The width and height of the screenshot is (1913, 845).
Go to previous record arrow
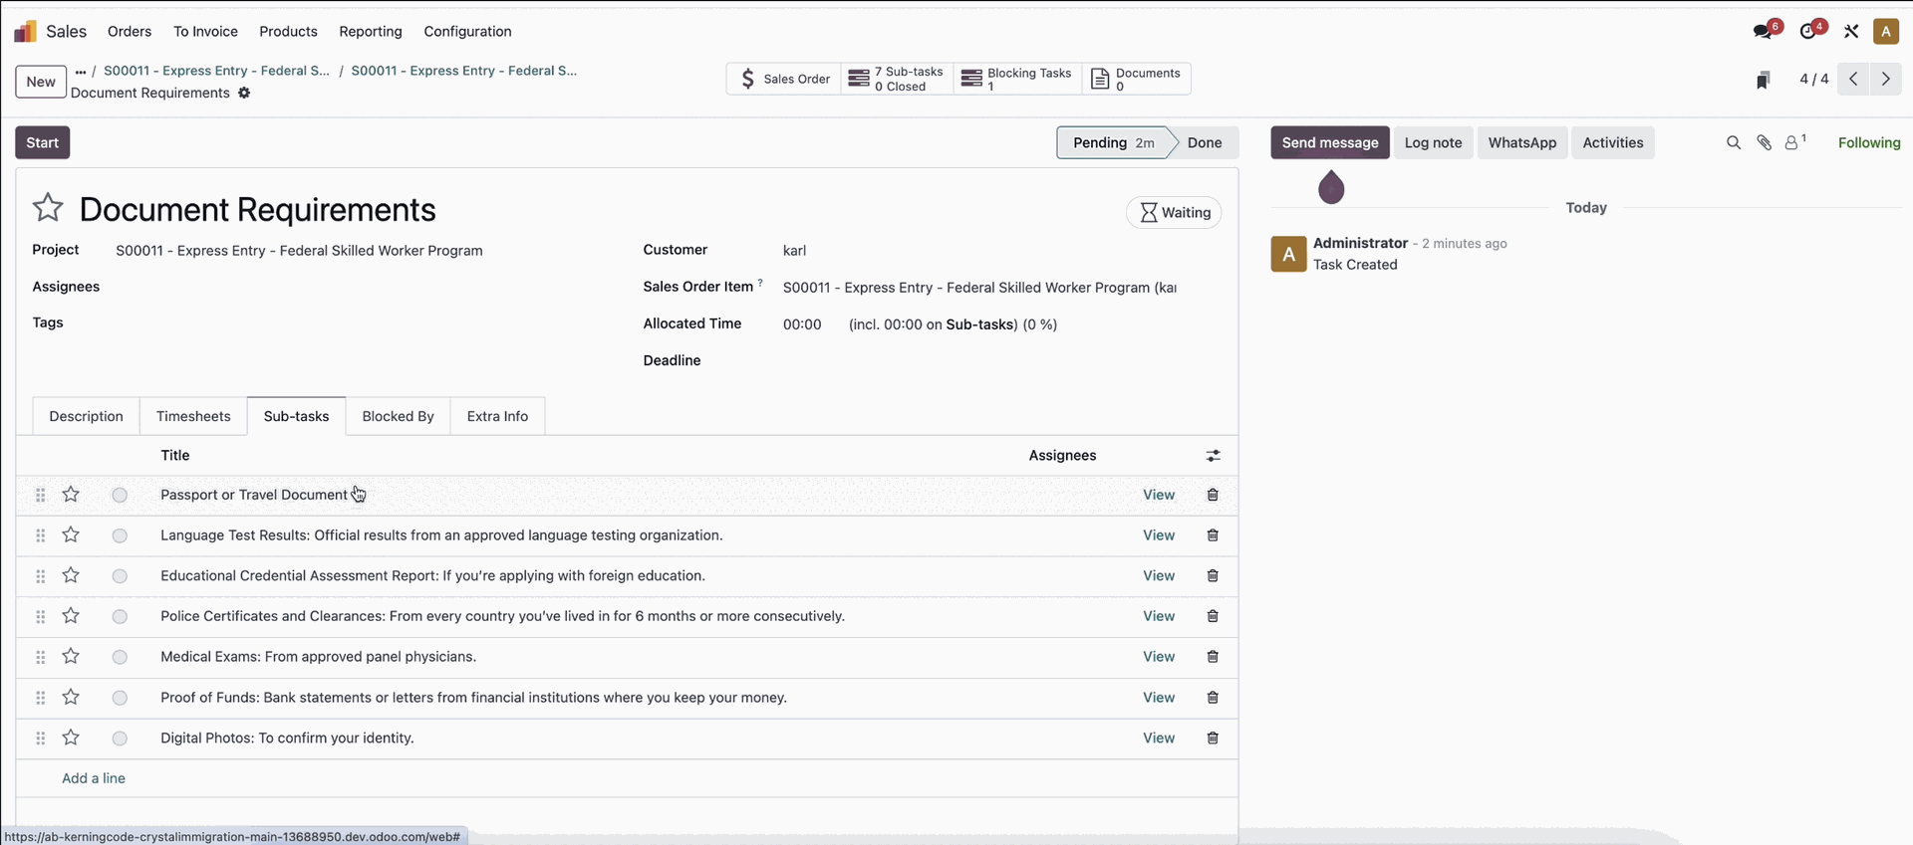pyautogui.click(x=1853, y=79)
